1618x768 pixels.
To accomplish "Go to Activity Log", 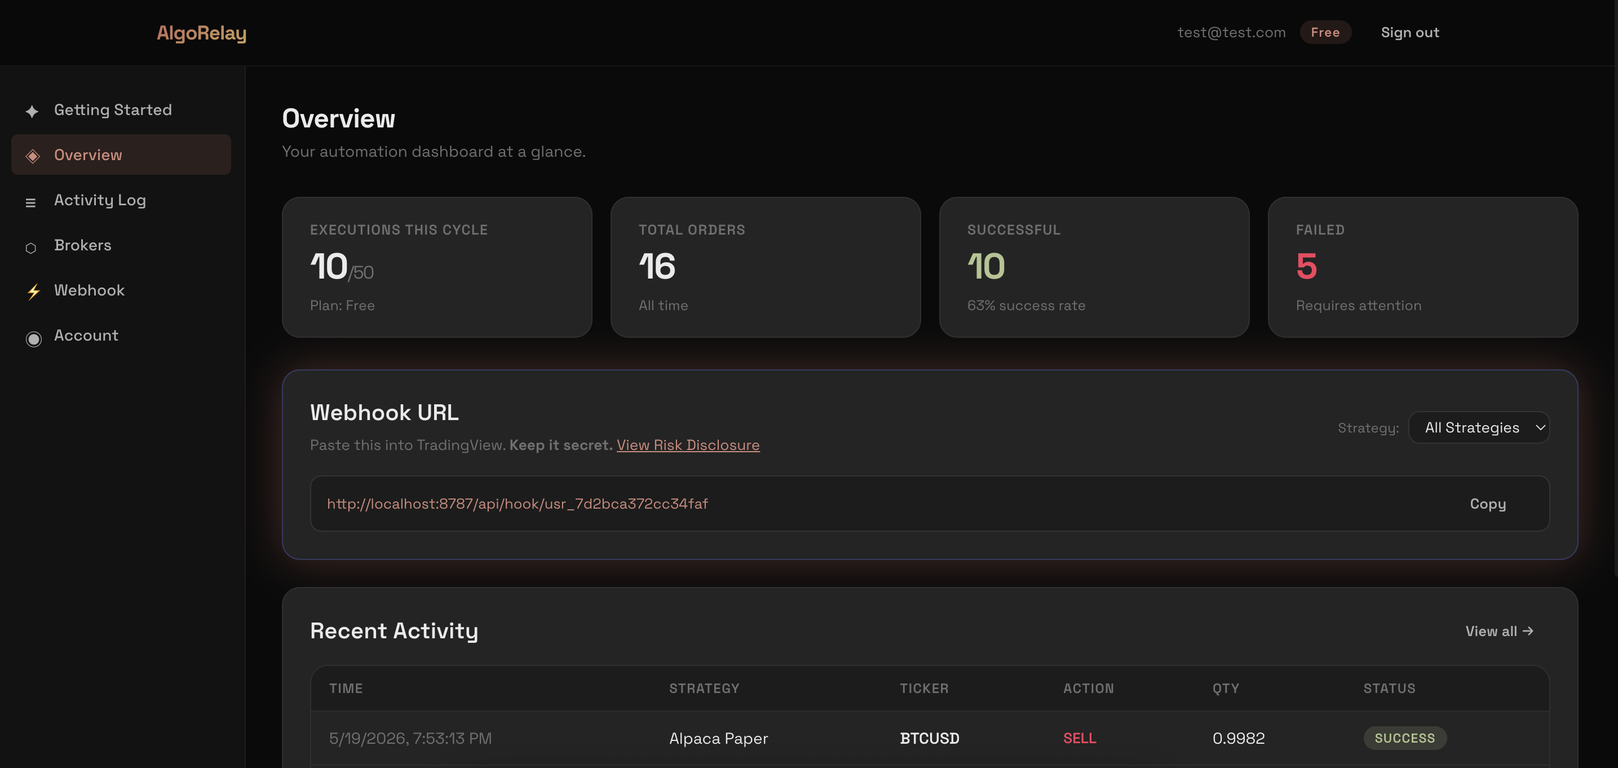I will click(x=121, y=200).
